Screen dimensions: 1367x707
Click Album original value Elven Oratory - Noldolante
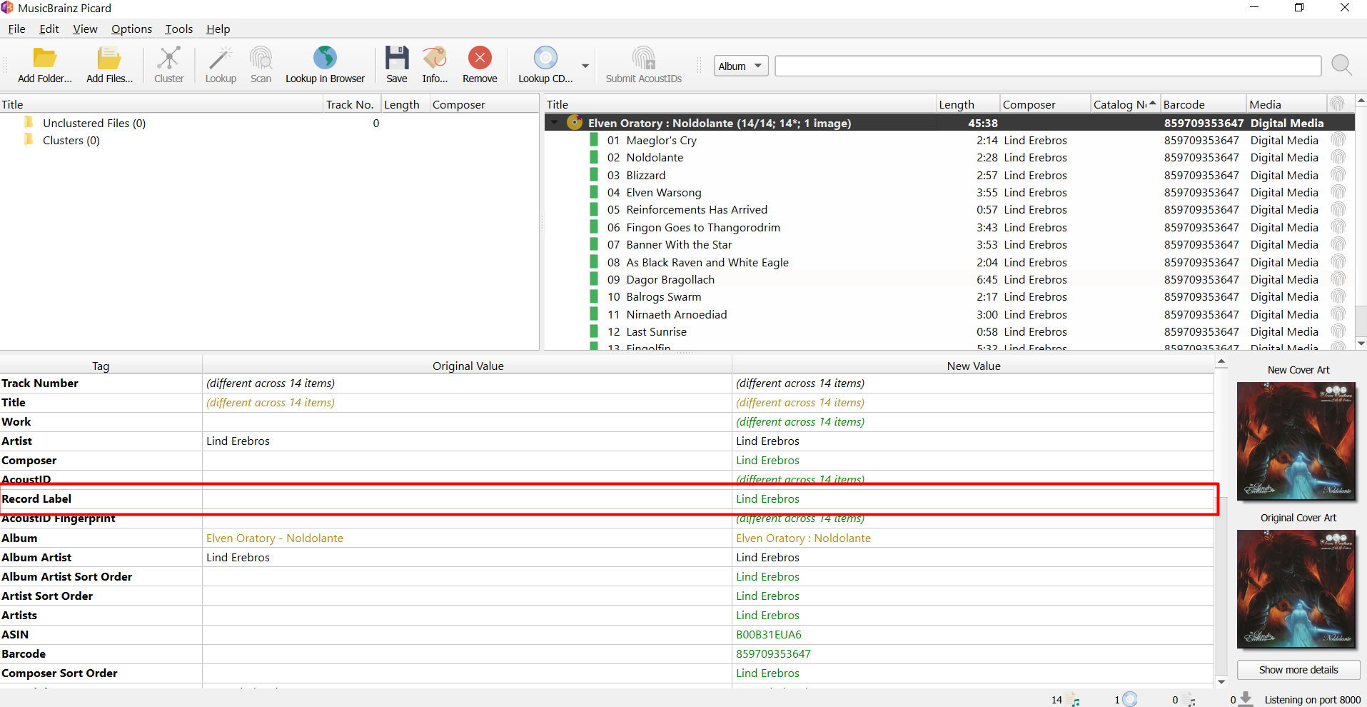click(x=275, y=538)
